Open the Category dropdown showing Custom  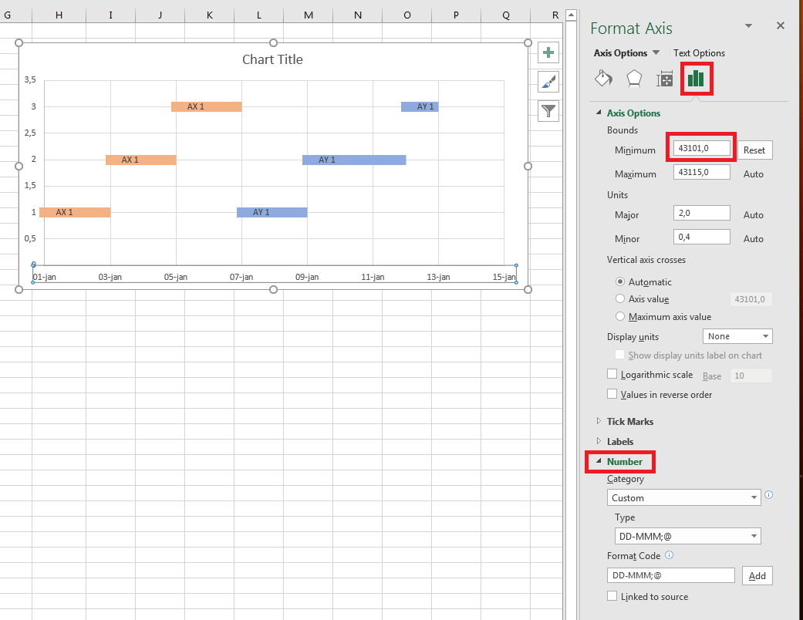coord(683,497)
